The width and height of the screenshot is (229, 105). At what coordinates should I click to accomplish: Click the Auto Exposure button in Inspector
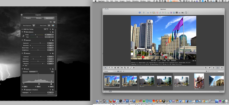34,25
